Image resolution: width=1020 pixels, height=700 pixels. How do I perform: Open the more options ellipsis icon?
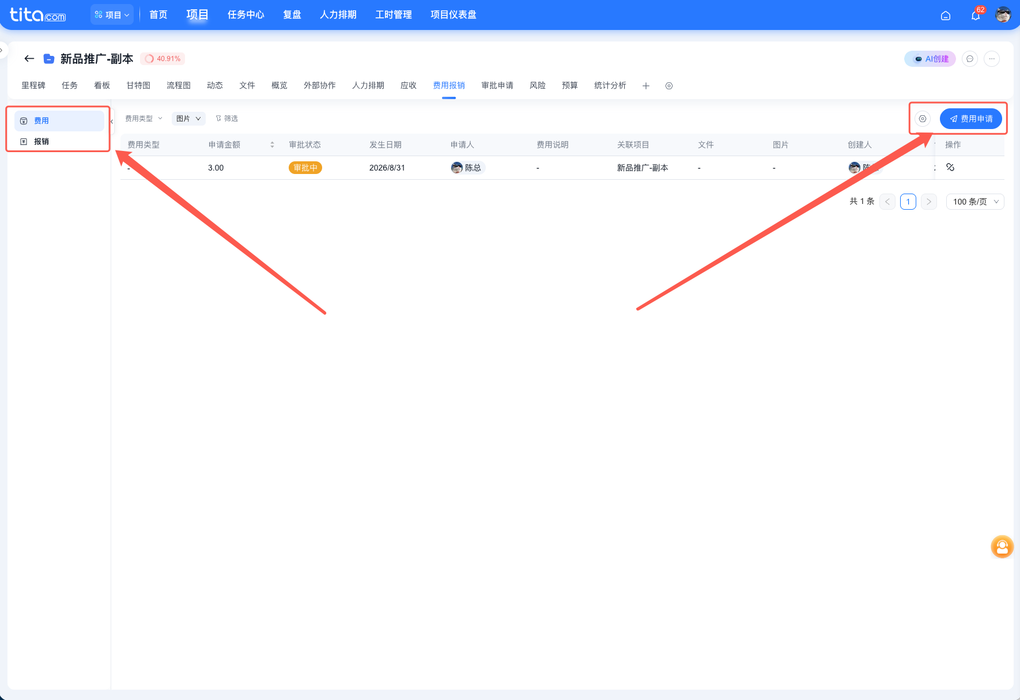point(992,59)
